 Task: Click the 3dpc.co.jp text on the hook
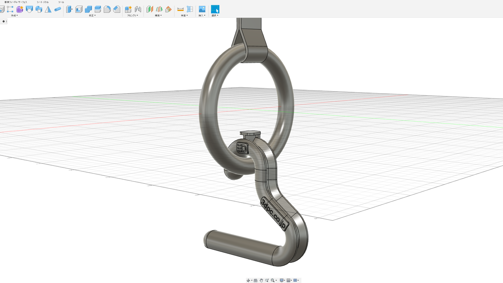pos(274,214)
